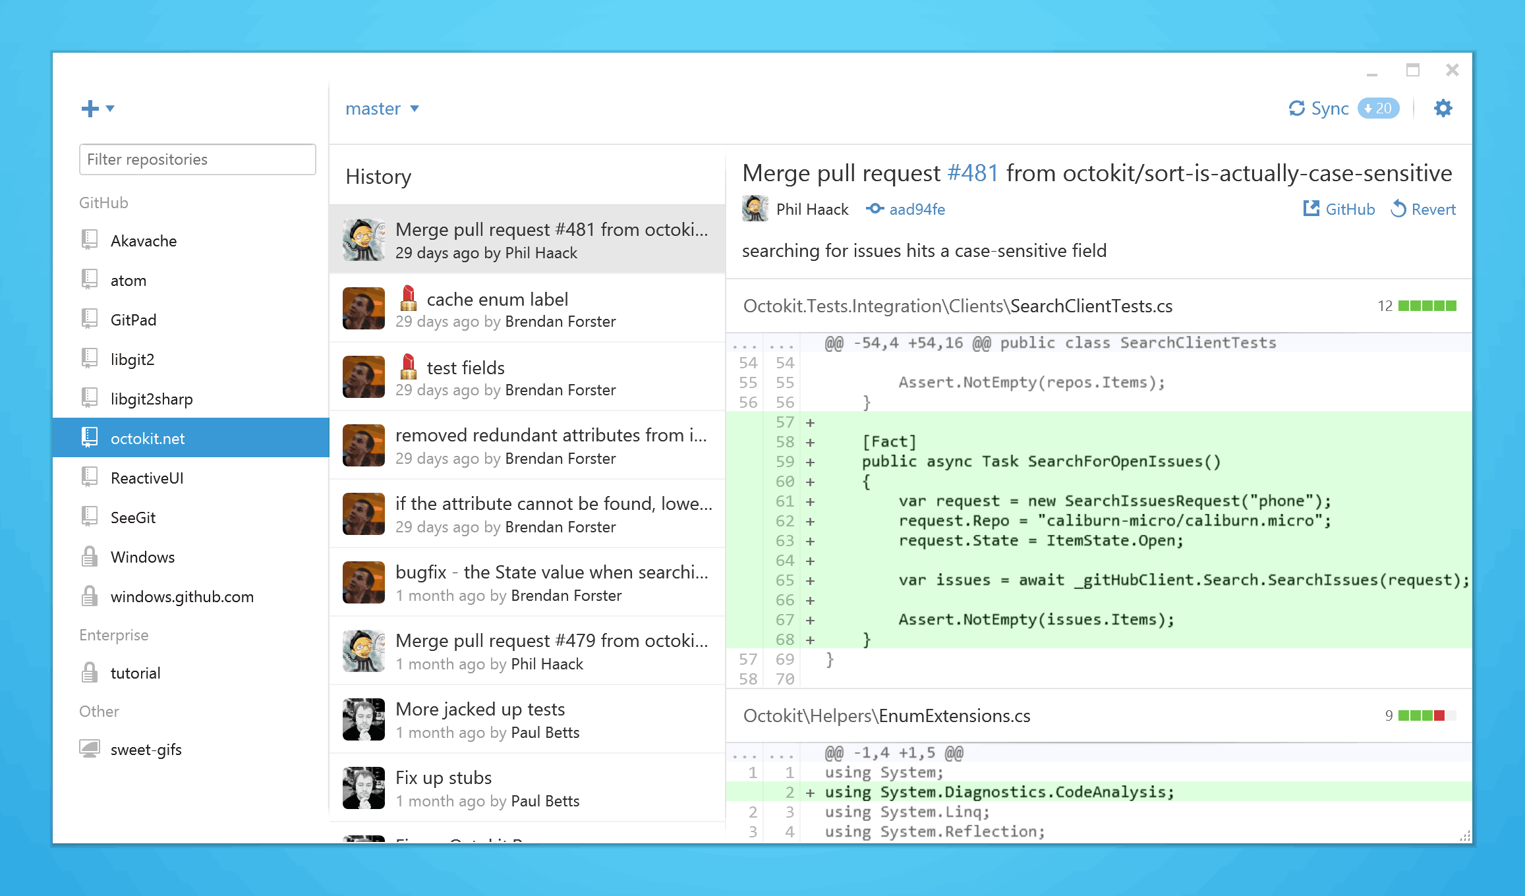Click Phil Haack avatar in commit details
Image resolution: width=1525 pixels, height=896 pixels.
(755, 209)
